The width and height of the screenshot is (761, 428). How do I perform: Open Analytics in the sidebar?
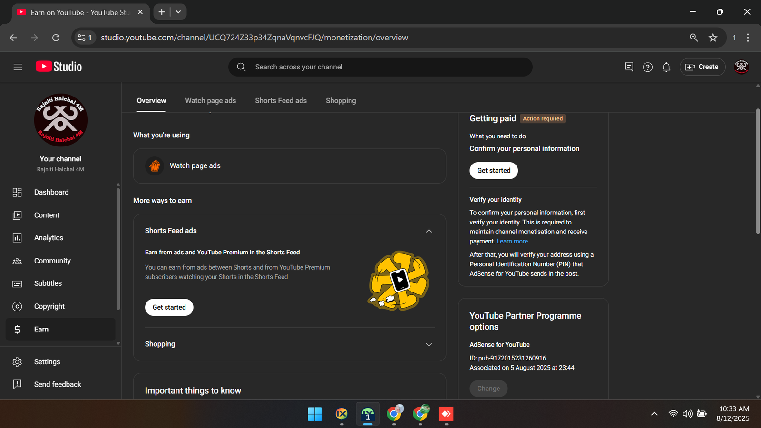[60, 238]
